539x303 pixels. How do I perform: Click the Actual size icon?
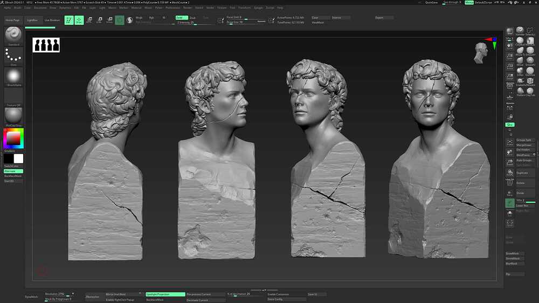[510, 66]
